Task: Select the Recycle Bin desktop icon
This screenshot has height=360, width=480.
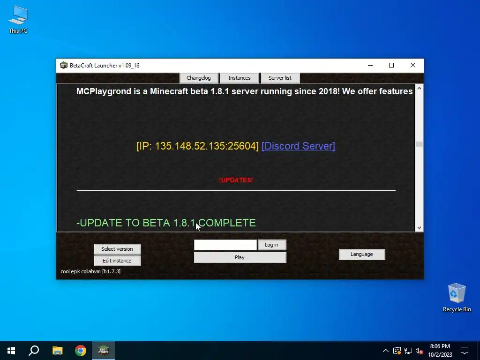Action: click(457, 298)
